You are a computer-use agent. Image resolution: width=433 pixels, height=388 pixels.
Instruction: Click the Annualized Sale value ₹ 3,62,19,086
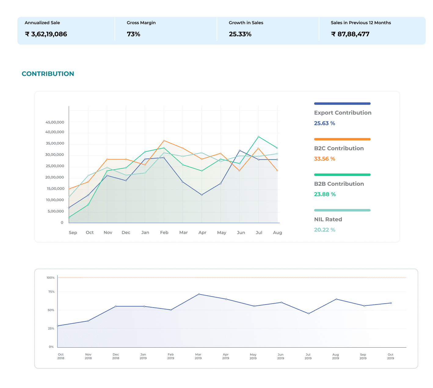pos(46,34)
